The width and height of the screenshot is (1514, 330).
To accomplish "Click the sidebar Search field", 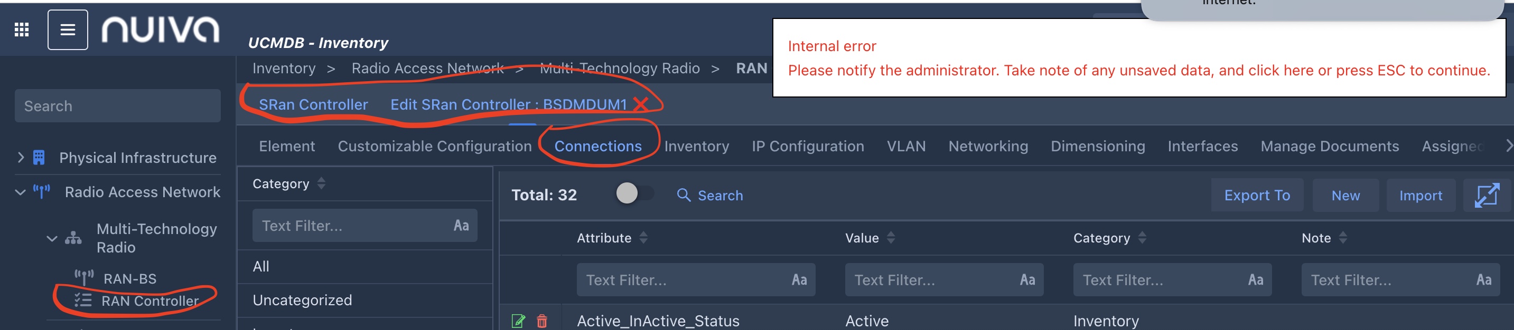I will pos(118,106).
